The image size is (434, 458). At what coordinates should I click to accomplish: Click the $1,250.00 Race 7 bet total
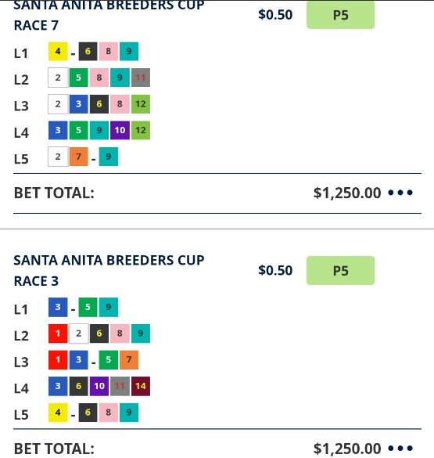click(347, 193)
